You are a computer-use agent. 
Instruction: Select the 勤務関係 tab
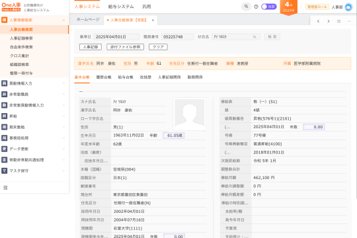point(195,77)
